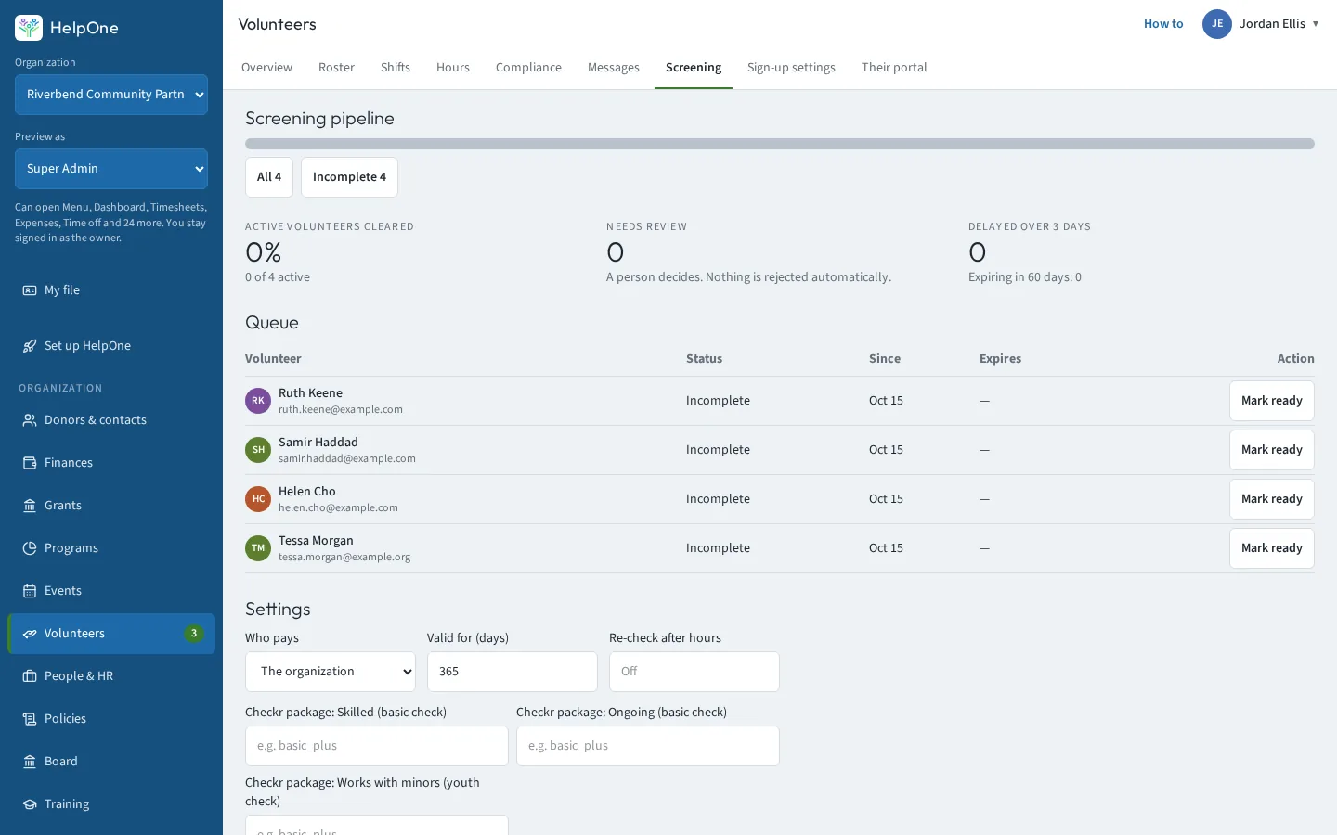Image resolution: width=1337 pixels, height=835 pixels.
Task: Click the Checkr package Skilled input
Action: tap(377, 746)
